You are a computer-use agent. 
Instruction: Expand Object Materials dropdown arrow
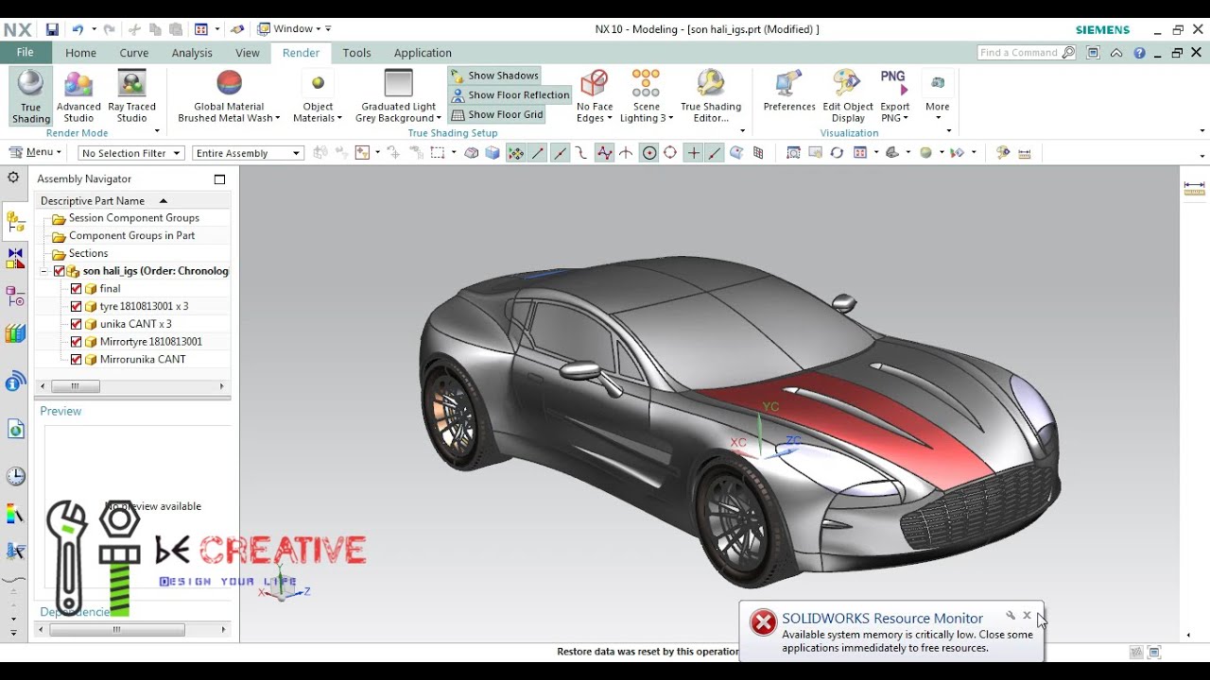(338, 119)
